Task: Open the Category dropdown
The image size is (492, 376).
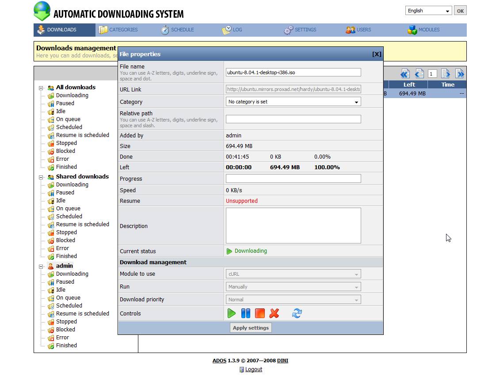Action: click(x=293, y=102)
